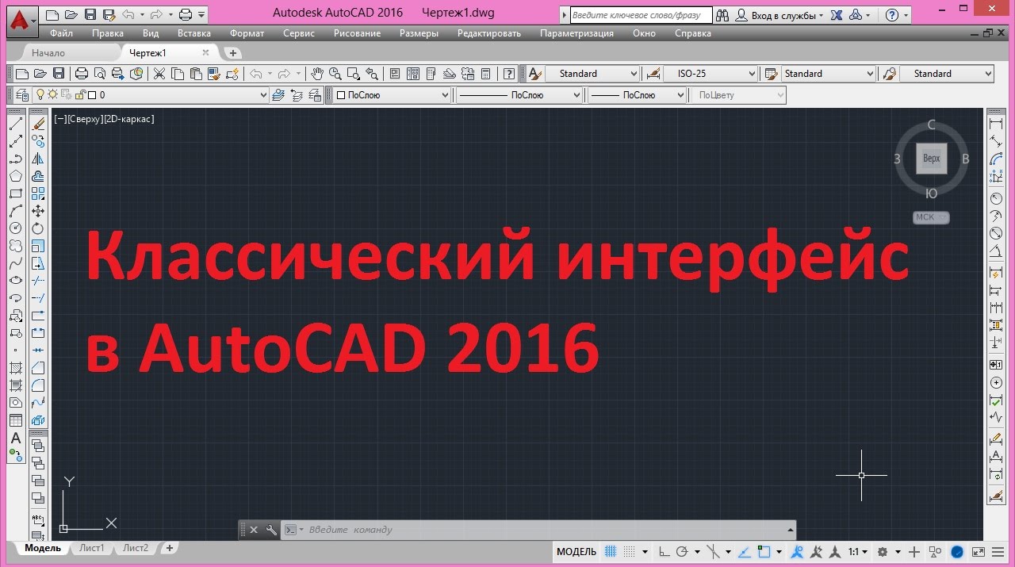The width and height of the screenshot is (1015, 567).
Task: Select the Erase tool in Modify toolbar
Action: click(38, 124)
